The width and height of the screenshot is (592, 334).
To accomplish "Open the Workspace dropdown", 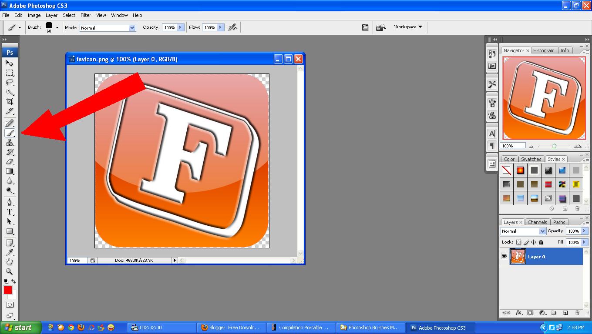I will pos(408,27).
